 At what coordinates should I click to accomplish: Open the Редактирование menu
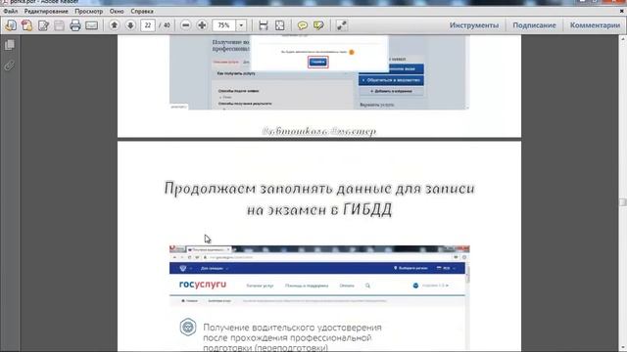pos(46,11)
